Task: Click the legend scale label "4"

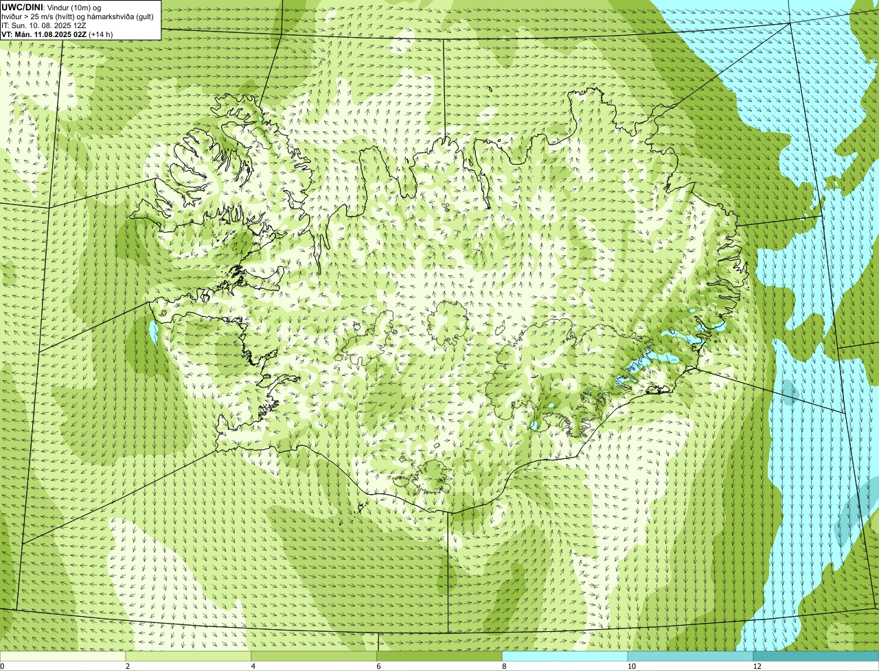Action: click(253, 666)
